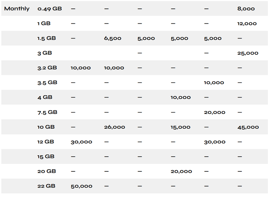Click the 3.5 GB data label
Image resolution: width=271 pixels, height=197 pixels.
tap(48, 82)
